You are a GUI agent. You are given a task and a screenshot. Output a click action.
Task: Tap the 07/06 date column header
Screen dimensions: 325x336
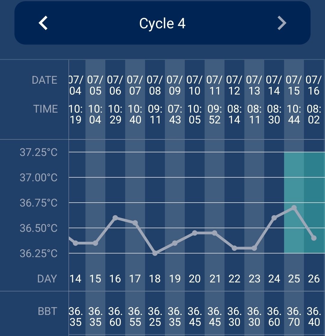[x=115, y=86]
